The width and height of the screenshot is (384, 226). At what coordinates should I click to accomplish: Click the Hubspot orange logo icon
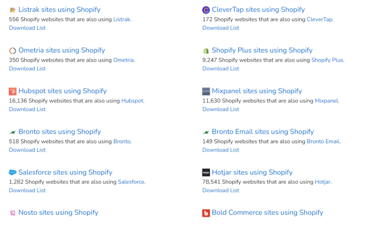(x=13, y=91)
